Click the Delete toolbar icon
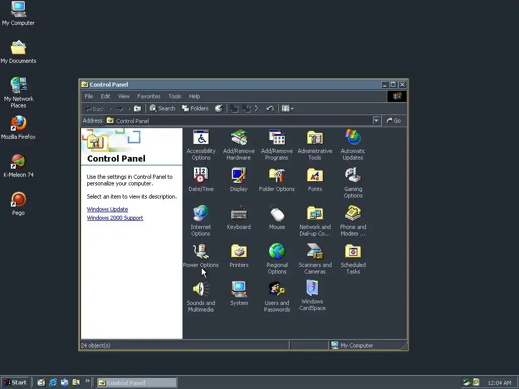 click(258, 108)
